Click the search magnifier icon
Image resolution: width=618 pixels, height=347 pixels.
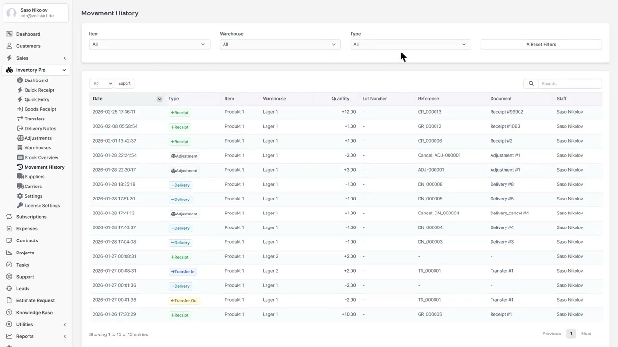coord(531,83)
